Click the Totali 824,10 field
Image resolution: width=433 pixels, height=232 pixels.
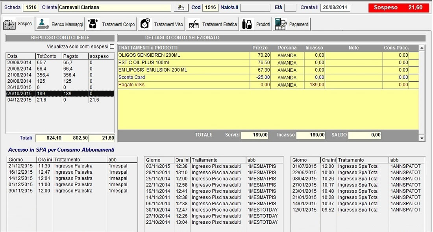(48, 138)
